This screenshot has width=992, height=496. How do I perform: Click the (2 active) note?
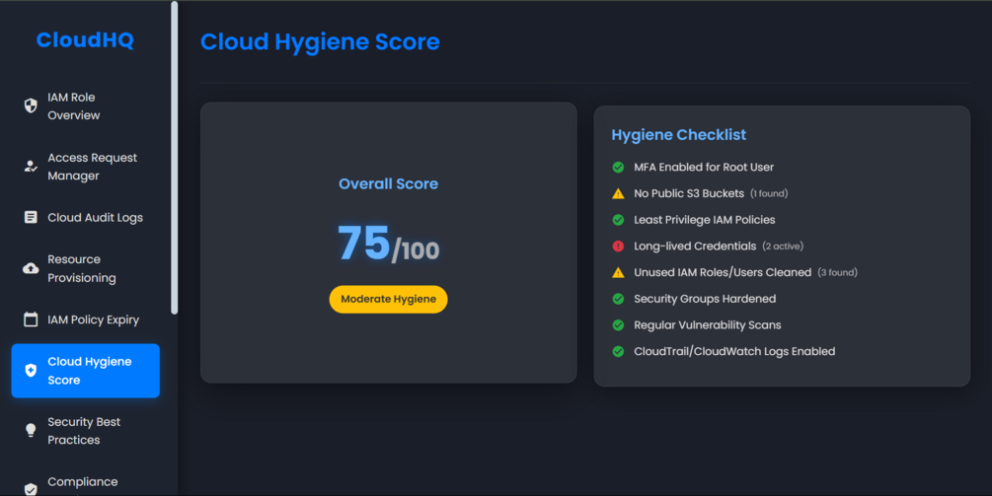[783, 247]
